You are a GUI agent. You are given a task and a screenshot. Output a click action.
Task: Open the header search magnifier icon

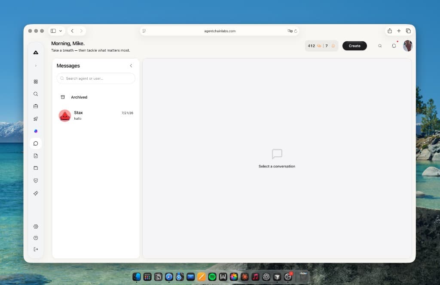pos(380,46)
